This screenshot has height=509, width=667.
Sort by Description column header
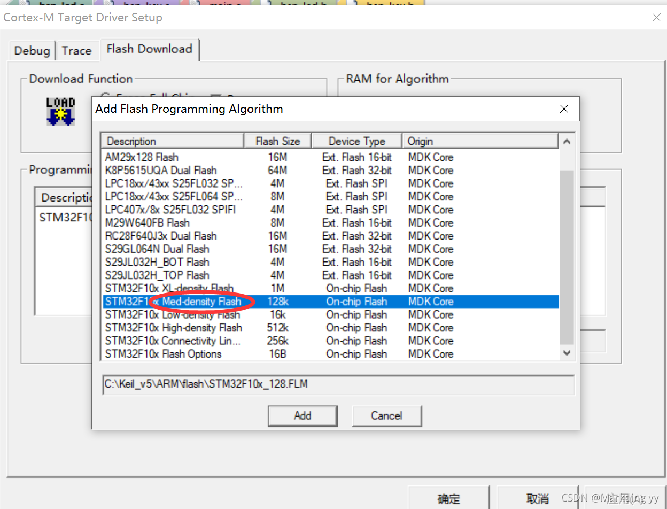(x=173, y=141)
